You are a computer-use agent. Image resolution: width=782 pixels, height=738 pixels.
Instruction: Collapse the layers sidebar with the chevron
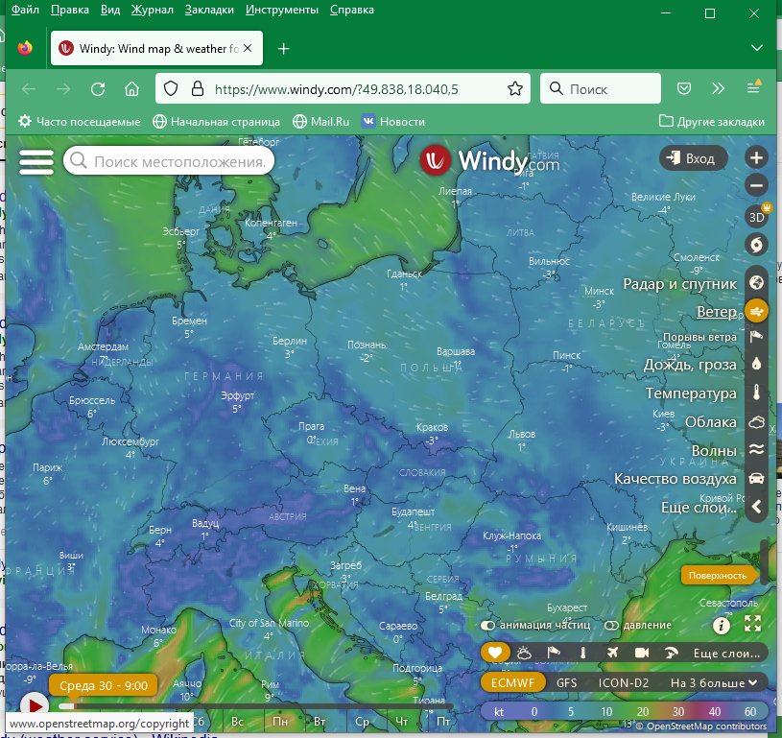pos(756,507)
